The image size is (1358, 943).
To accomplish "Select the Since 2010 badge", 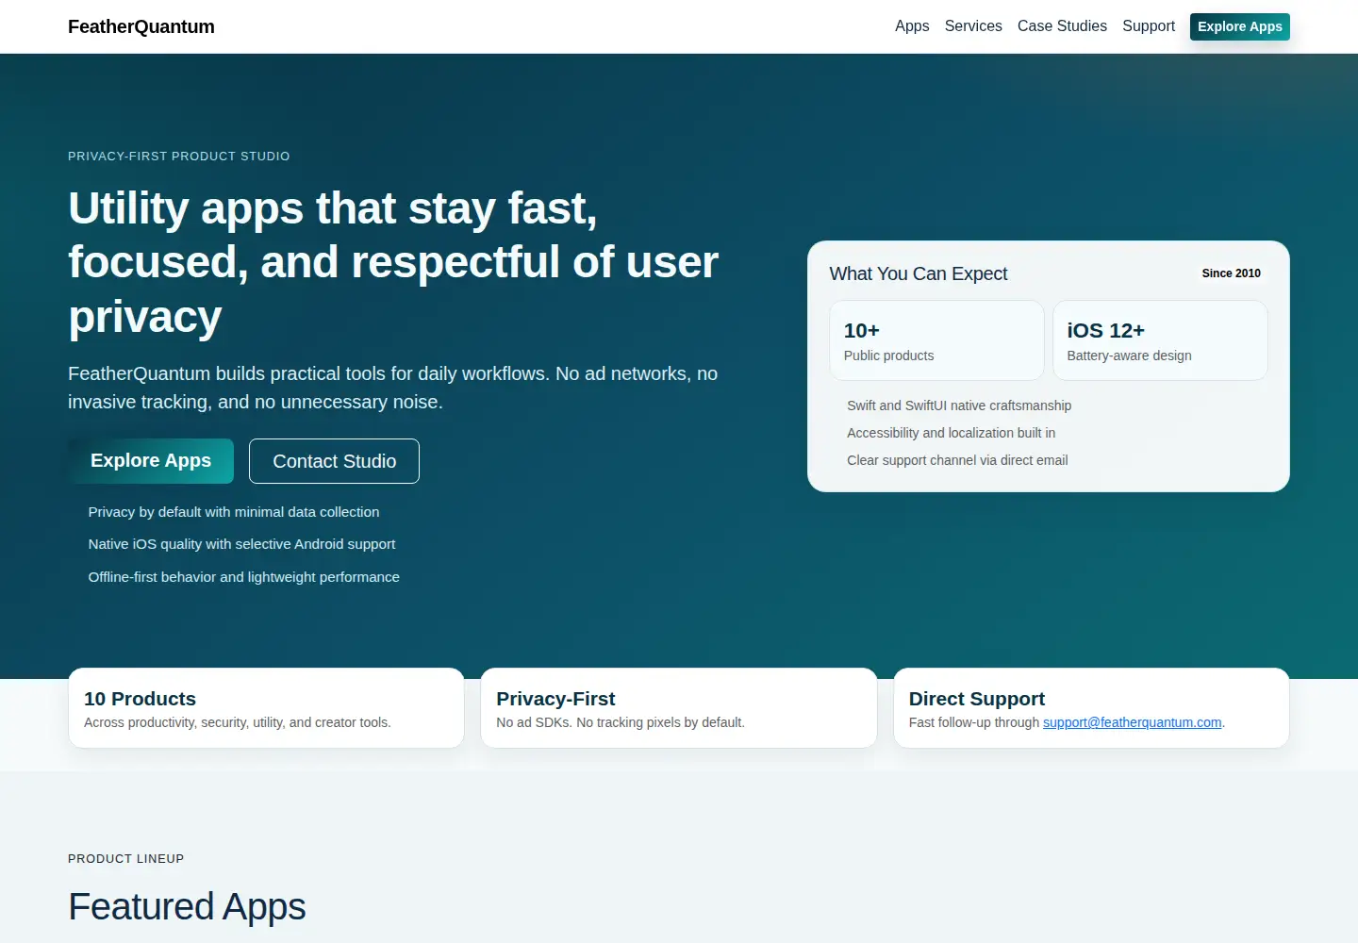I will point(1231,273).
